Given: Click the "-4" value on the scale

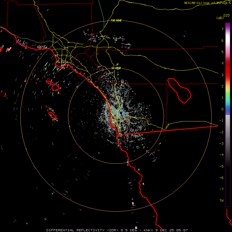Looking at the screenshot, I should [221, 155].
